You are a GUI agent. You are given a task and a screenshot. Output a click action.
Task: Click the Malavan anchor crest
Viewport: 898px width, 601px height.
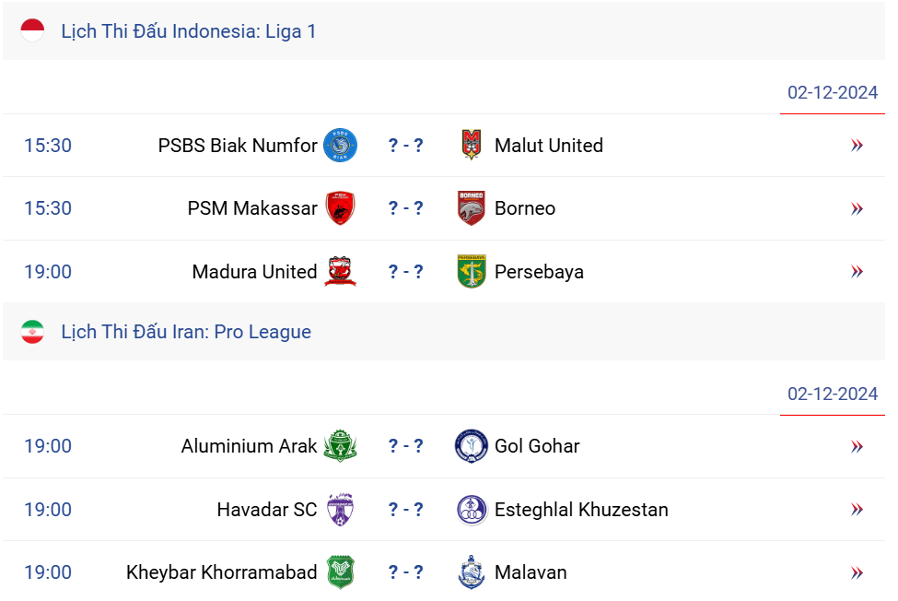(x=472, y=572)
